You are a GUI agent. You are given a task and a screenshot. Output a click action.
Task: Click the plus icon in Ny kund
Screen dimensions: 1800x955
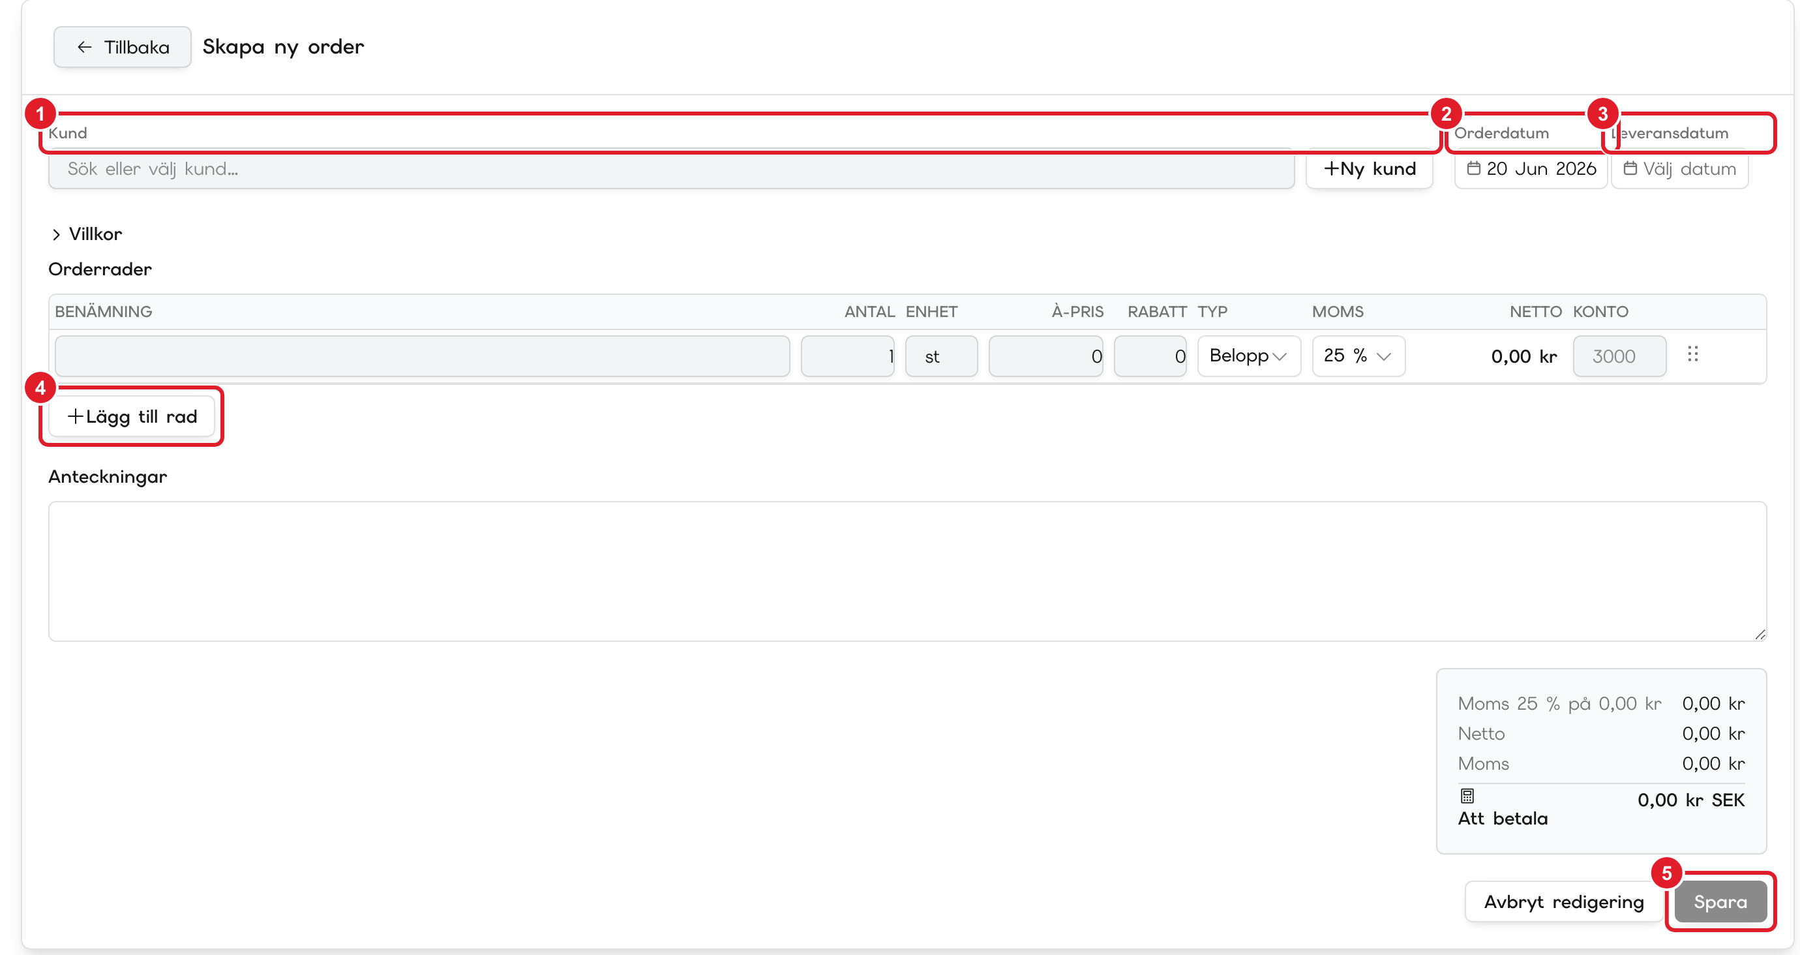(1331, 168)
